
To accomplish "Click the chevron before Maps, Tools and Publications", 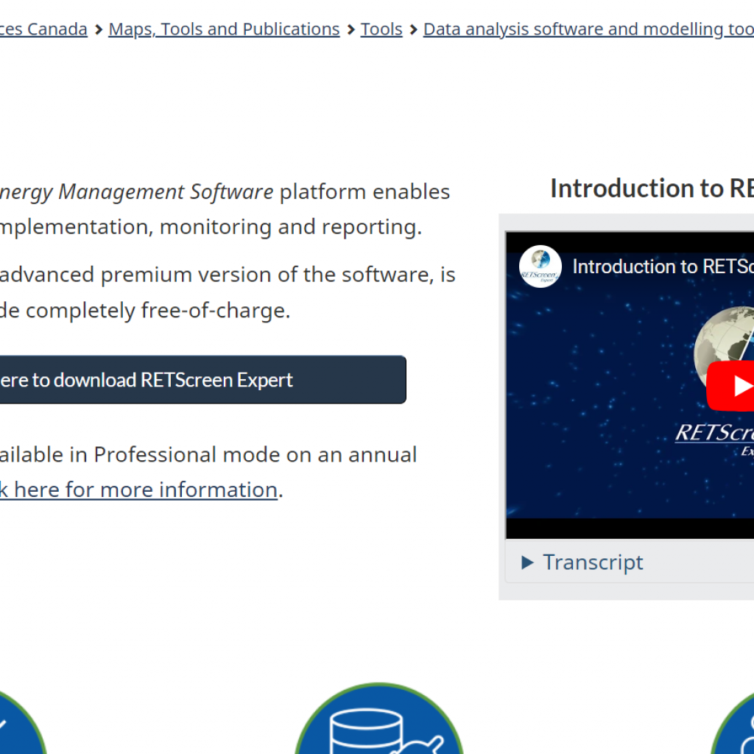I will (98, 29).
